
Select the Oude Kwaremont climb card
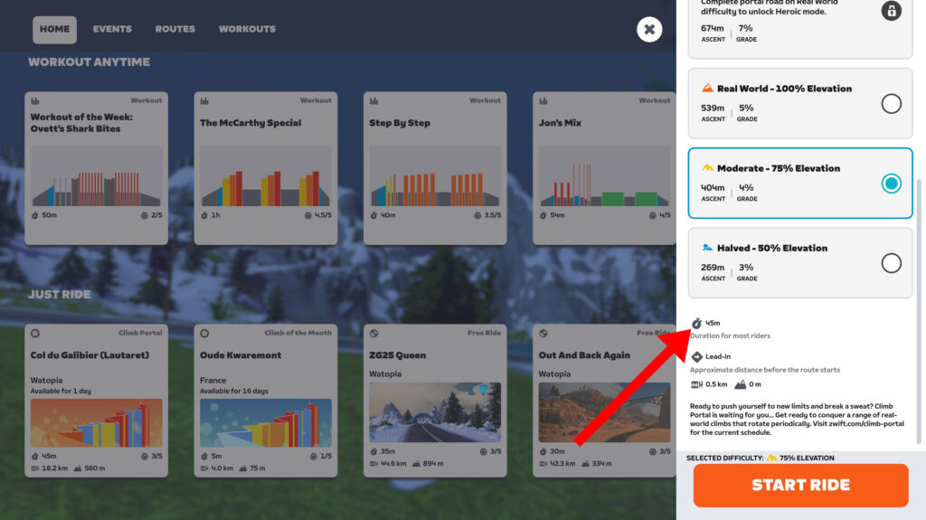tap(266, 401)
